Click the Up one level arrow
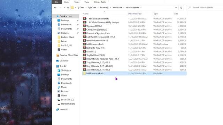Screen dimensions: 223x125 68,8
